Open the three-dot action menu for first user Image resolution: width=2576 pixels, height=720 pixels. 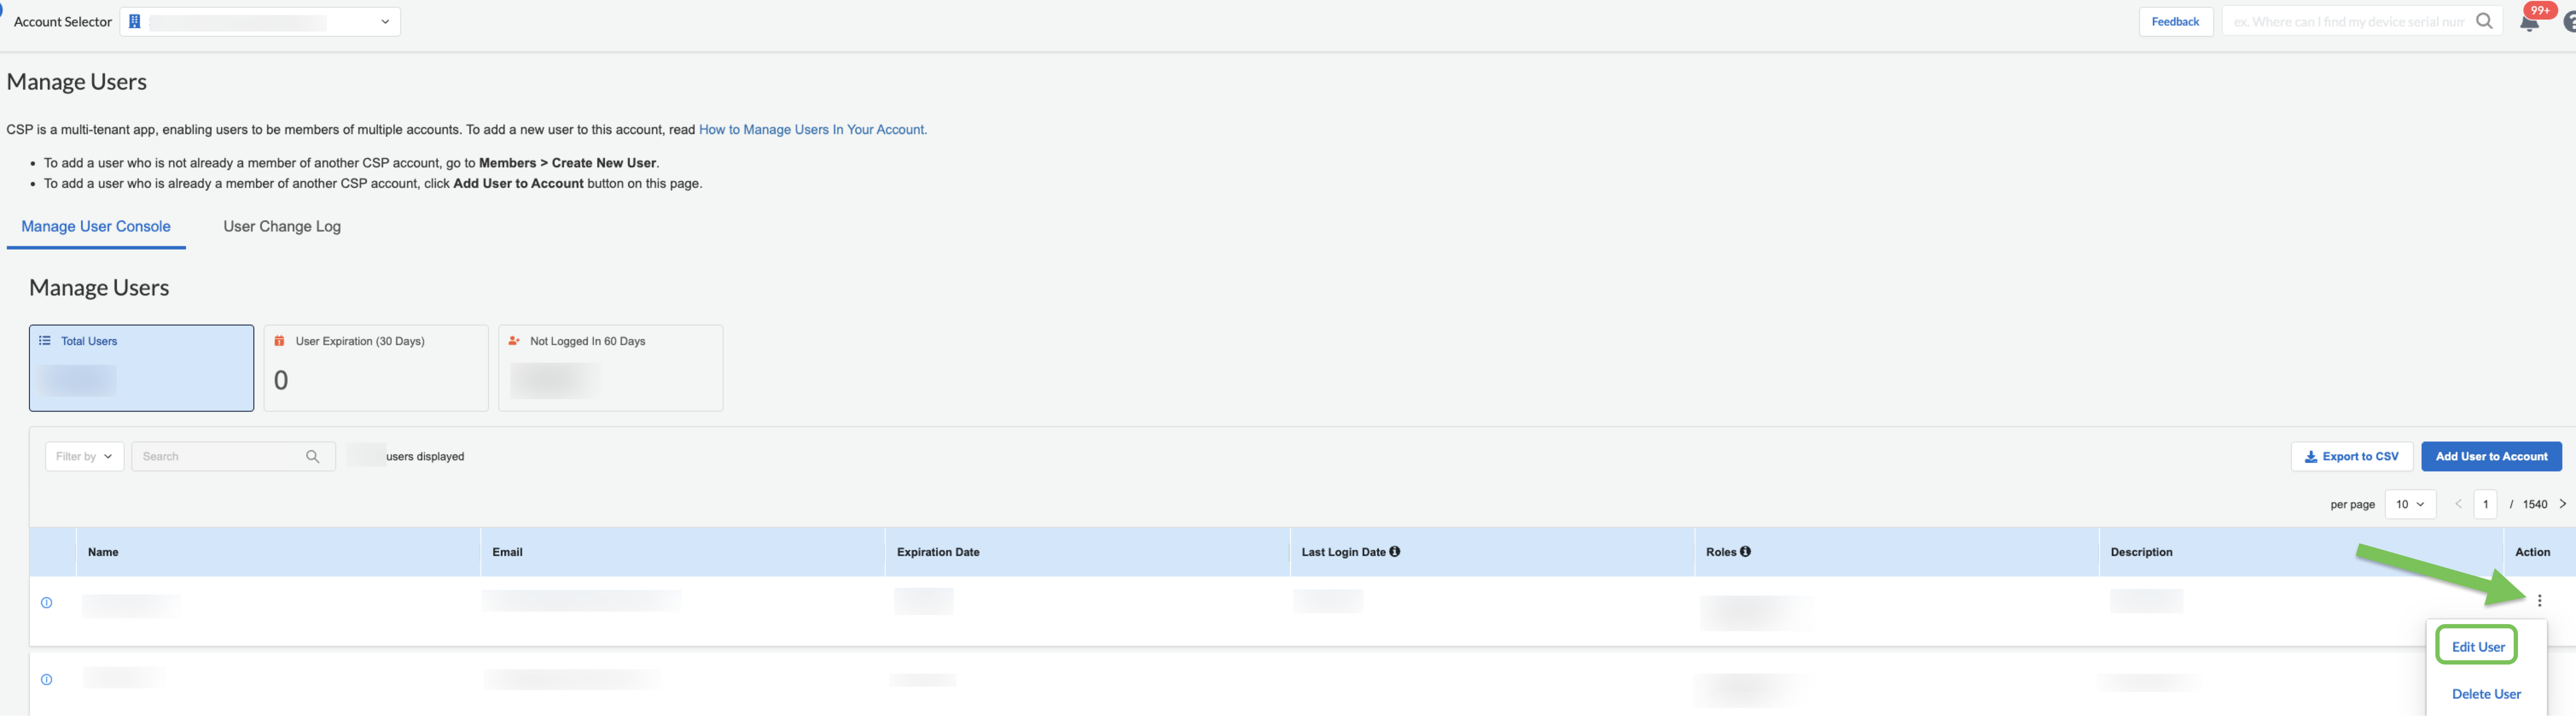2540,601
